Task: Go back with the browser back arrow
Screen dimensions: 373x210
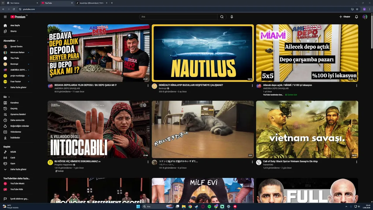Action: point(3,9)
